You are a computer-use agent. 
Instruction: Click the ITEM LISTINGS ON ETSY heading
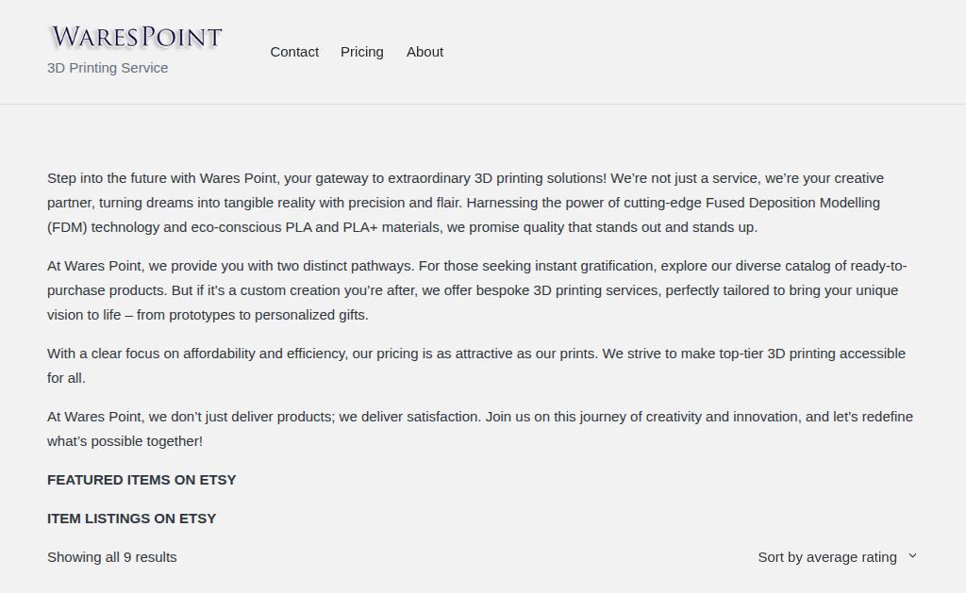tap(131, 519)
